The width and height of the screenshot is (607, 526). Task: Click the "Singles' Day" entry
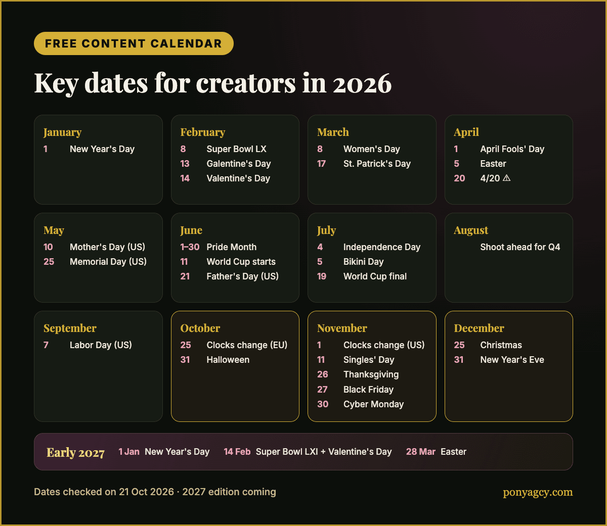point(369,360)
